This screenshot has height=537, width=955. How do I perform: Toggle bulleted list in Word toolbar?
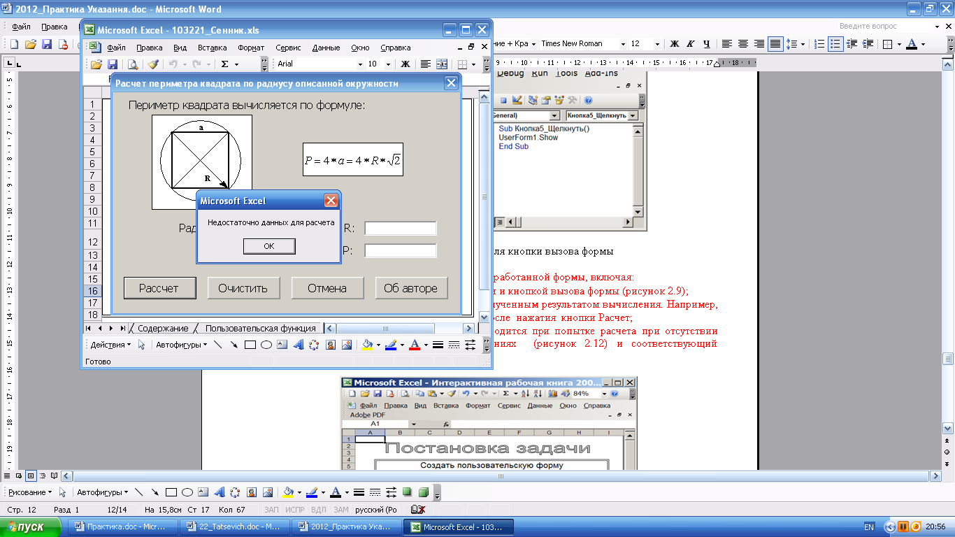click(x=835, y=43)
